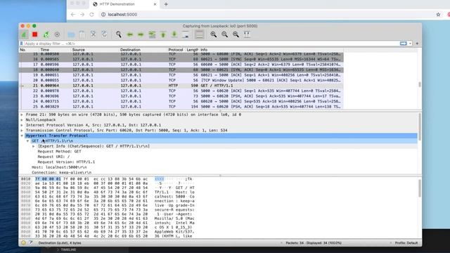Close the HTTP Demonstration browser tab
Screen dimensions: 450x253
(x=155, y=4)
